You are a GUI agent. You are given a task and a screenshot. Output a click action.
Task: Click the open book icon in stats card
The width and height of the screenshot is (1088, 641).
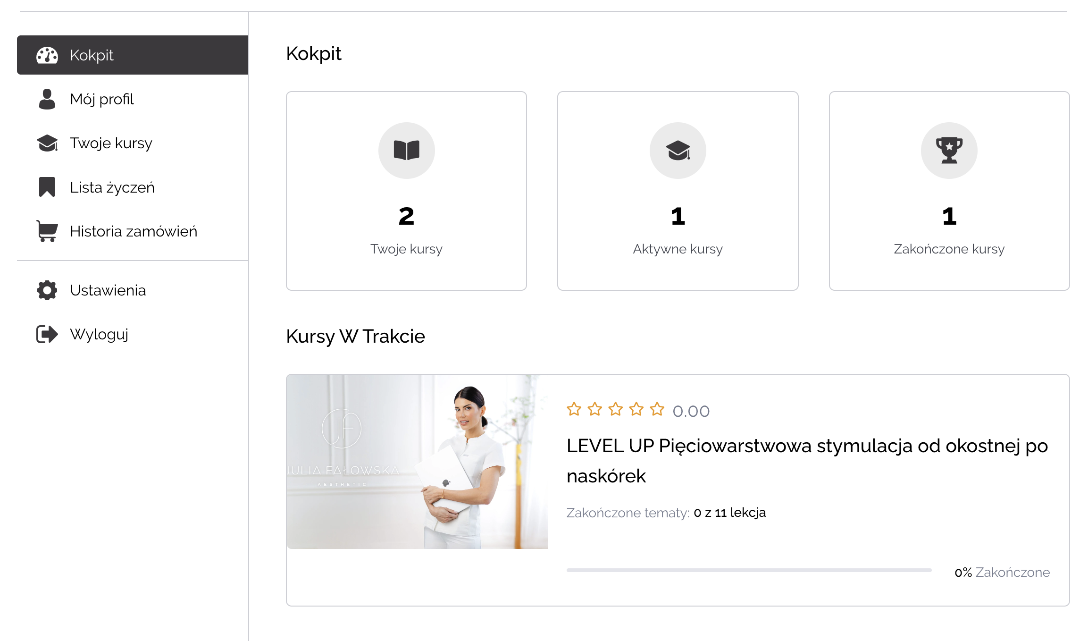[406, 151]
